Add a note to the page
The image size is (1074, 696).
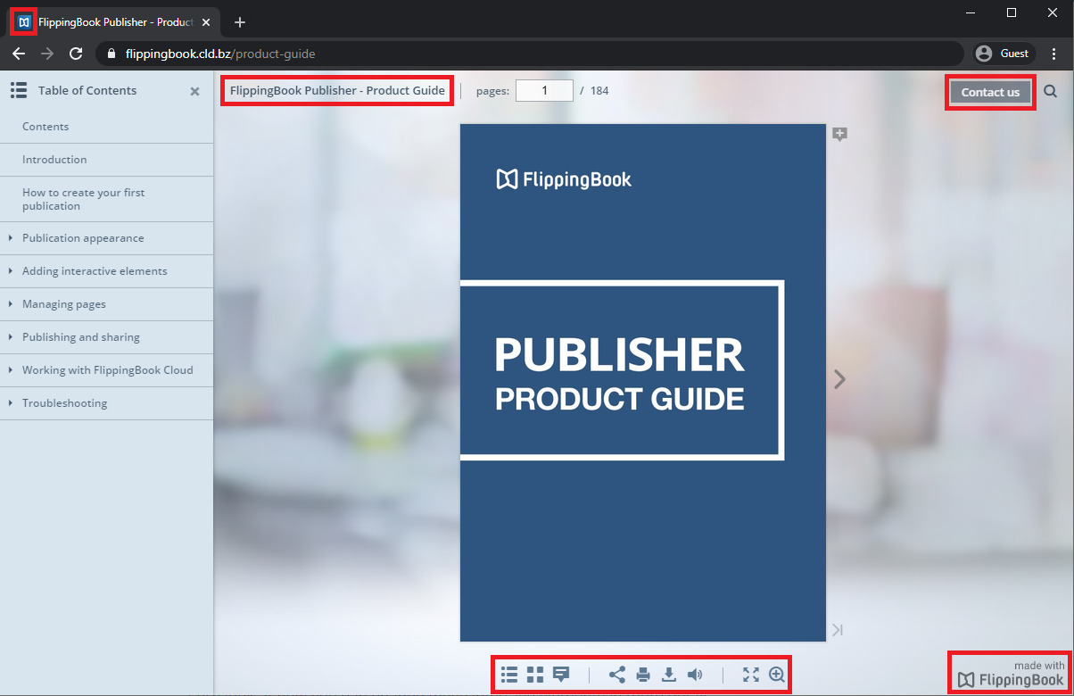click(839, 134)
